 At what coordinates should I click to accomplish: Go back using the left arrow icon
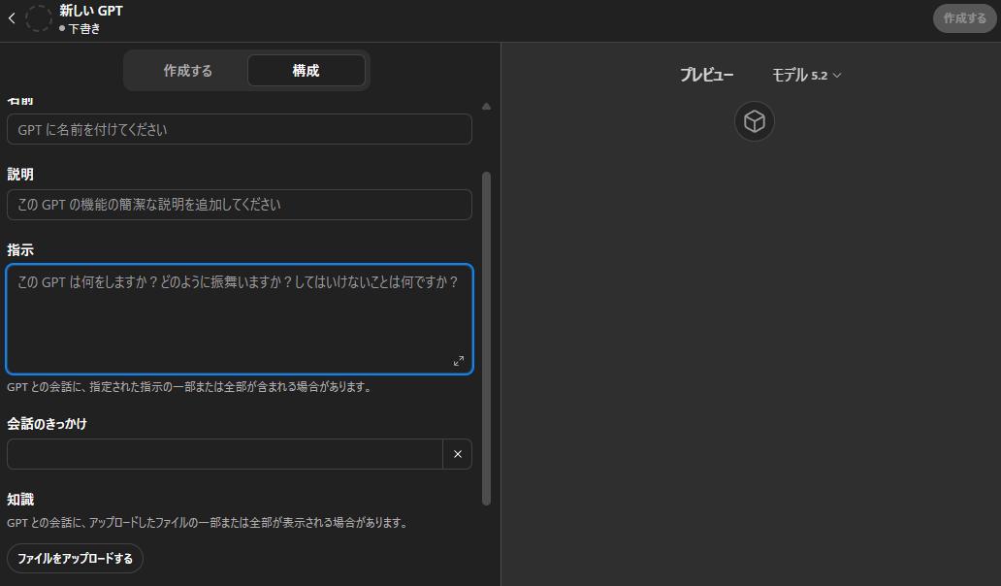pyautogui.click(x=12, y=18)
